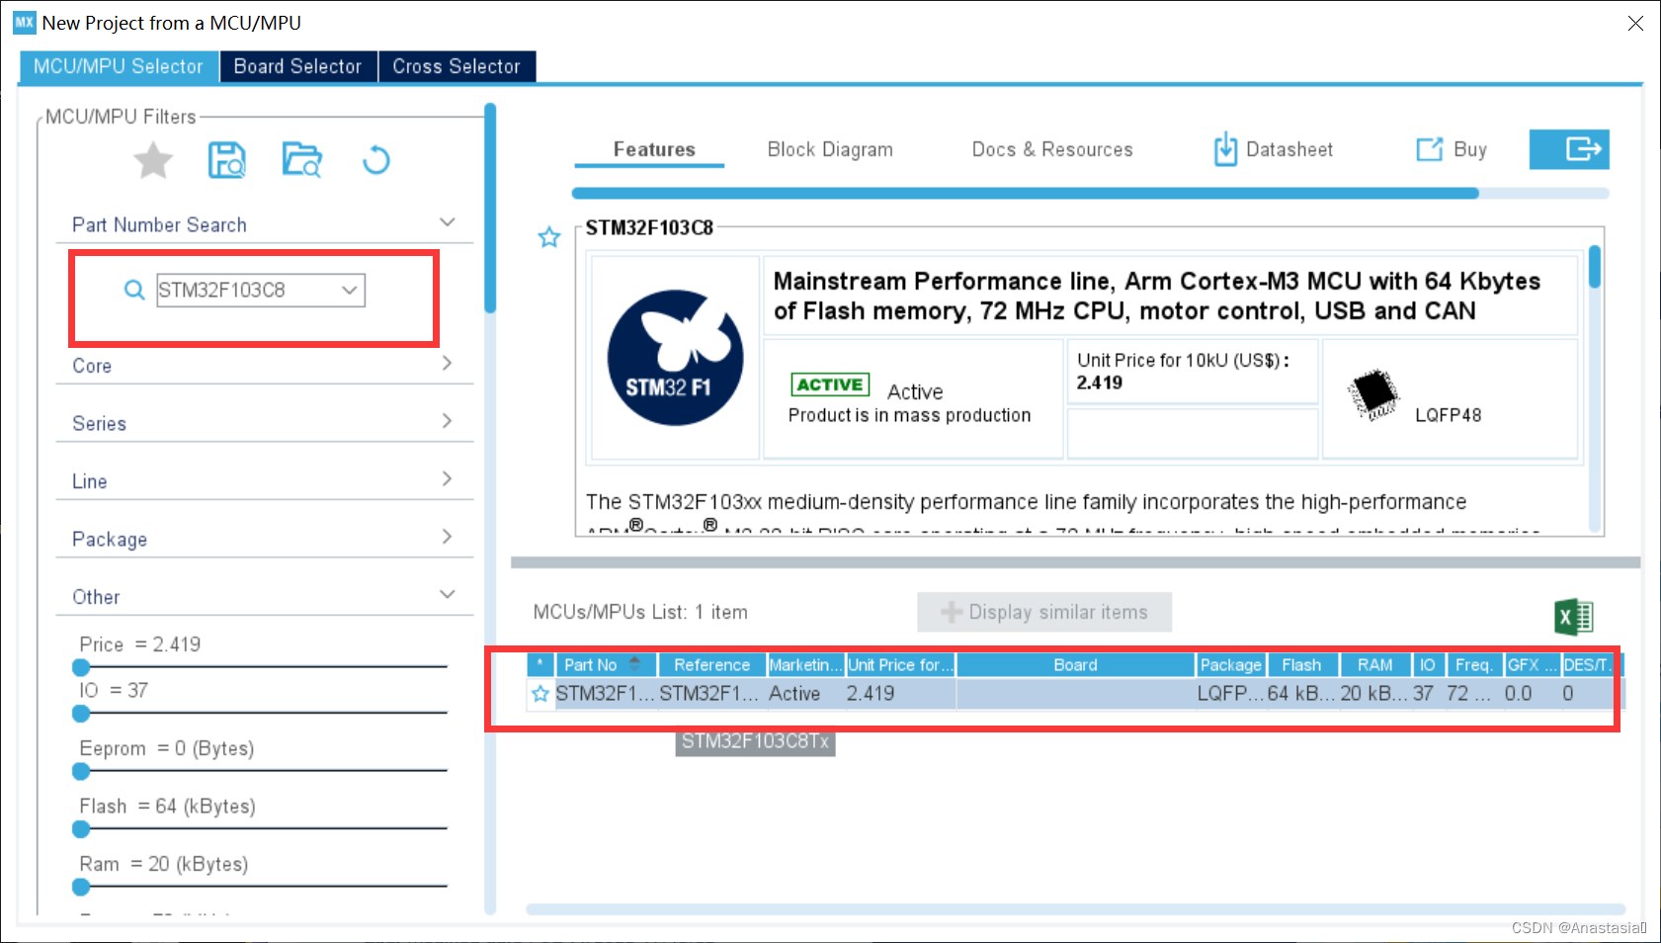Click the part number search magnifier icon

coord(134,290)
